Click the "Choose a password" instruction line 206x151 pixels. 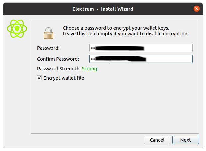coord(116,28)
